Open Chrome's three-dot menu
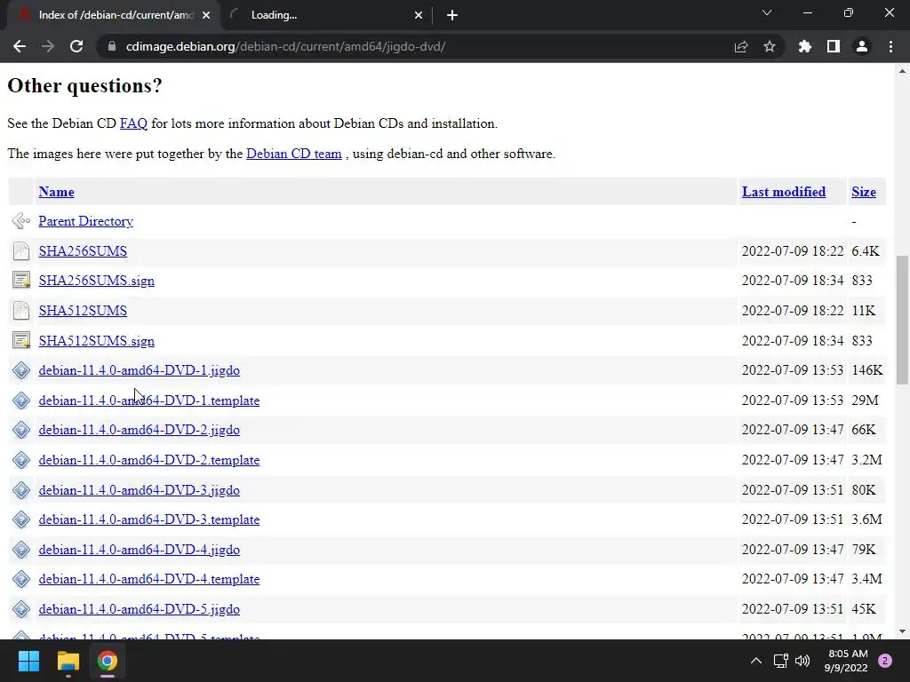Viewport: 910px width, 682px height. pos(890,46)
